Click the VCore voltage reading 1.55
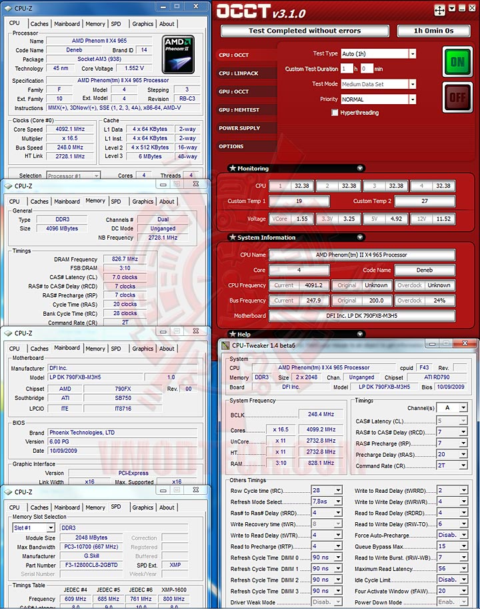This screenshot has height=609, width=480. [x=302, y=219]
